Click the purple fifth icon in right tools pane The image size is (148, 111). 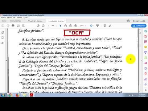tap(146, 52)
